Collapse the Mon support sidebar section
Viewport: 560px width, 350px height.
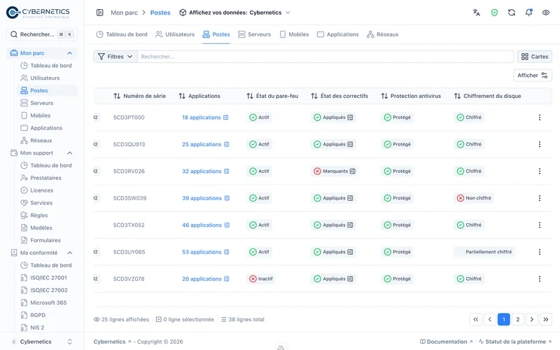coord(69,153)
